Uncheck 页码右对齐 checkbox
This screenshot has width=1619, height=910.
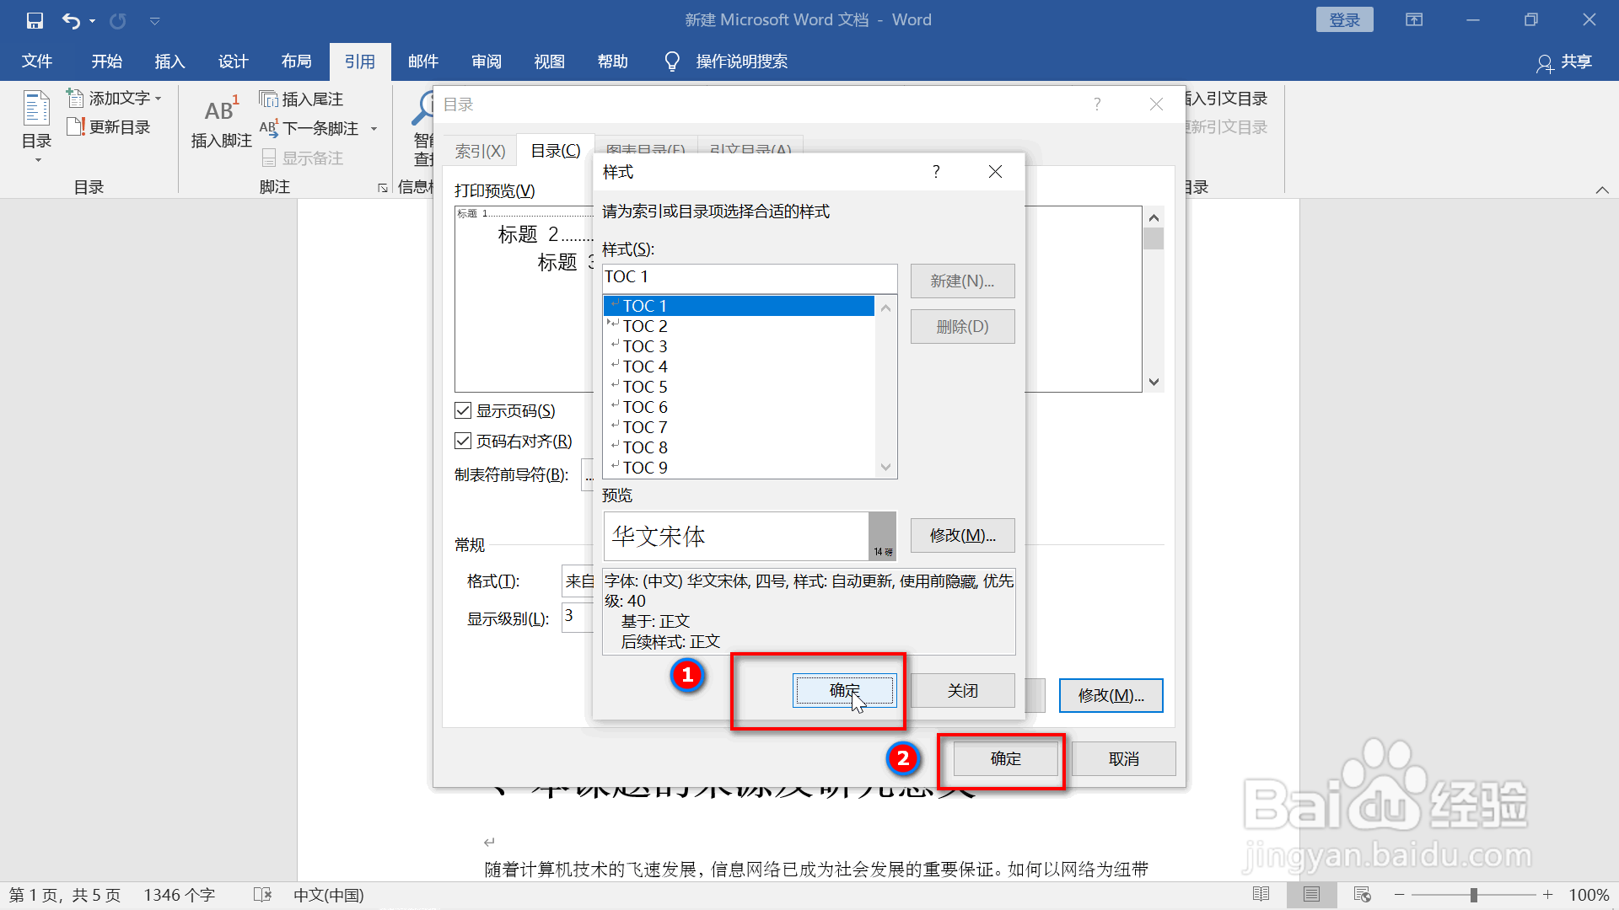click(x=463, y=441)
